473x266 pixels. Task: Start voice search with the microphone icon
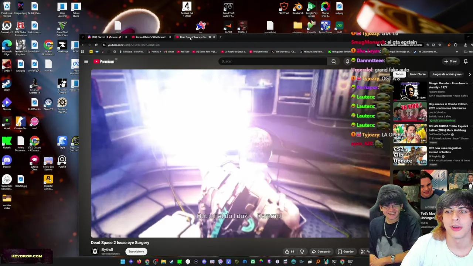pos(347,61)
